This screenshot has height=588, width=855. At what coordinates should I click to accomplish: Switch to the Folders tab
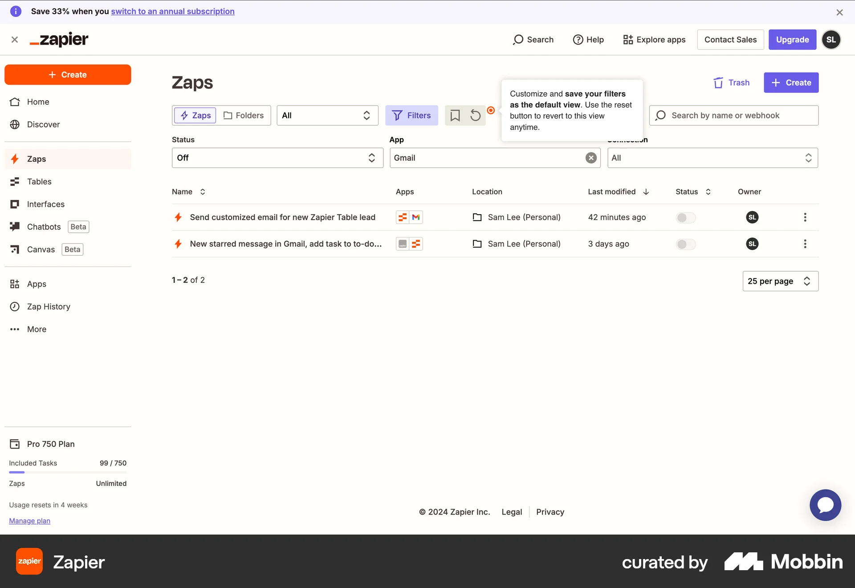pyautogui.click(x=244, y=115)
